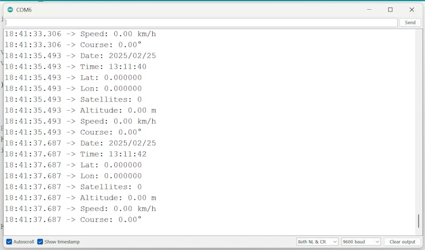Click the Altitude line timestamped 18:41:37.687

80,198
